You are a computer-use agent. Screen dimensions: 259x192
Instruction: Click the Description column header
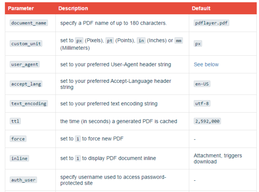tap(73, 8)
